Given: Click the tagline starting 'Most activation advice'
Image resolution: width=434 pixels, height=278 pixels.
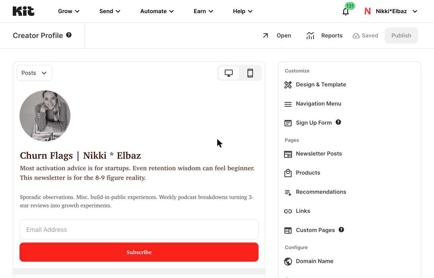Looking at the screenshot, I should tap(137, 173).
